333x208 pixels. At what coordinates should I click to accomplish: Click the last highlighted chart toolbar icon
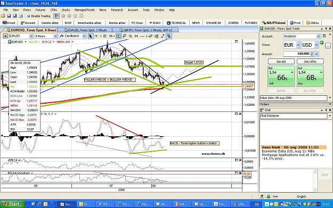pos(169,36)
